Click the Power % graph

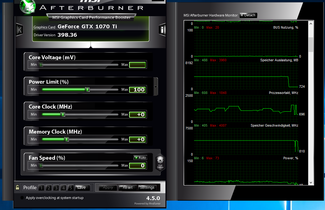pos(246,173)
